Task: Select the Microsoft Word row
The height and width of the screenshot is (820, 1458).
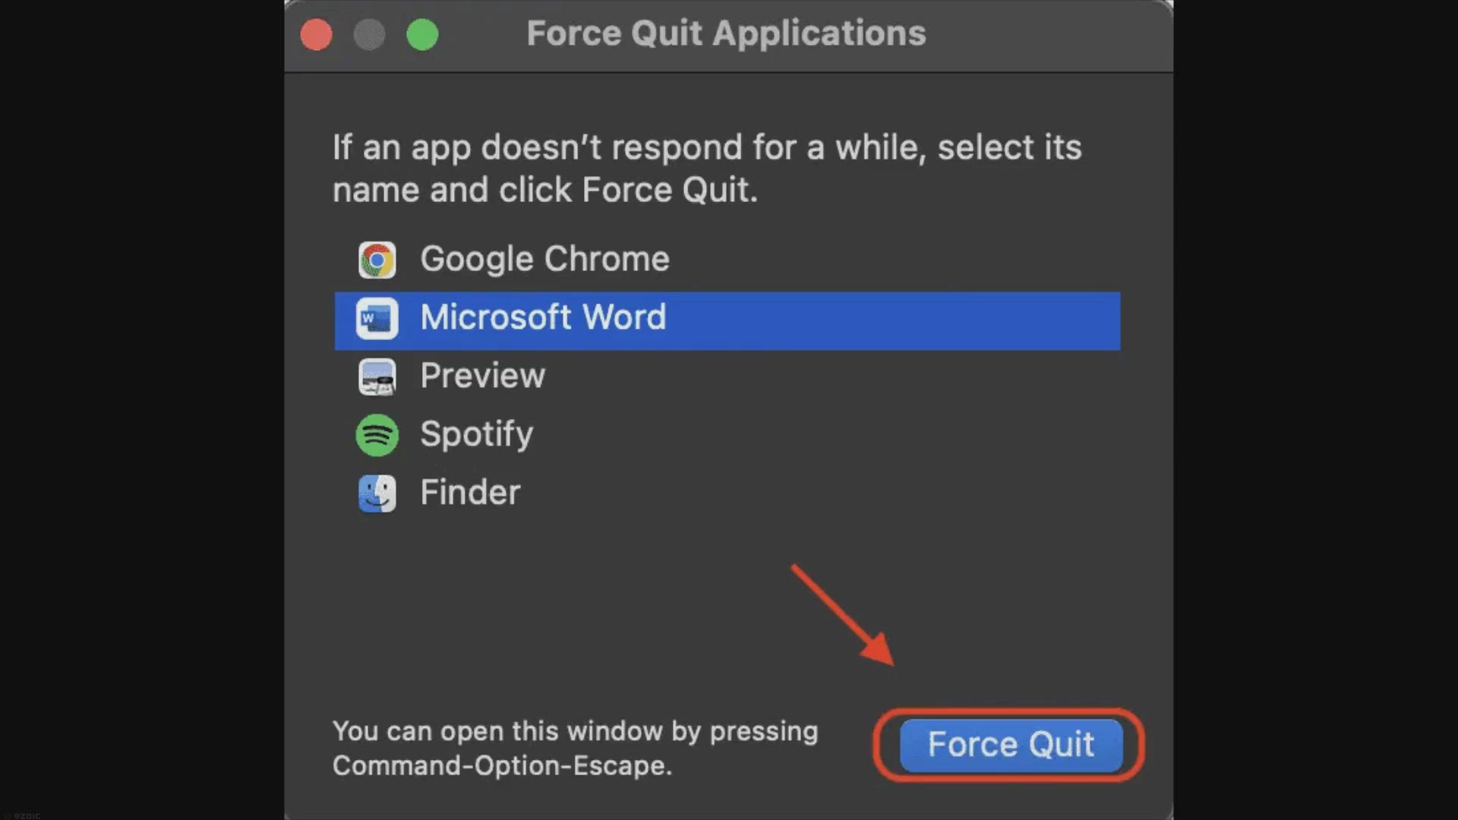Action: 727,320
